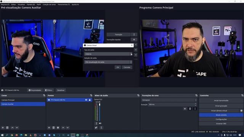
Task: Undock the Fontes panel
Action: tap(91, 96)
